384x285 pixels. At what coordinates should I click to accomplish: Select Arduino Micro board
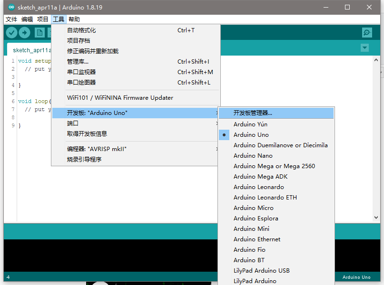276,208
